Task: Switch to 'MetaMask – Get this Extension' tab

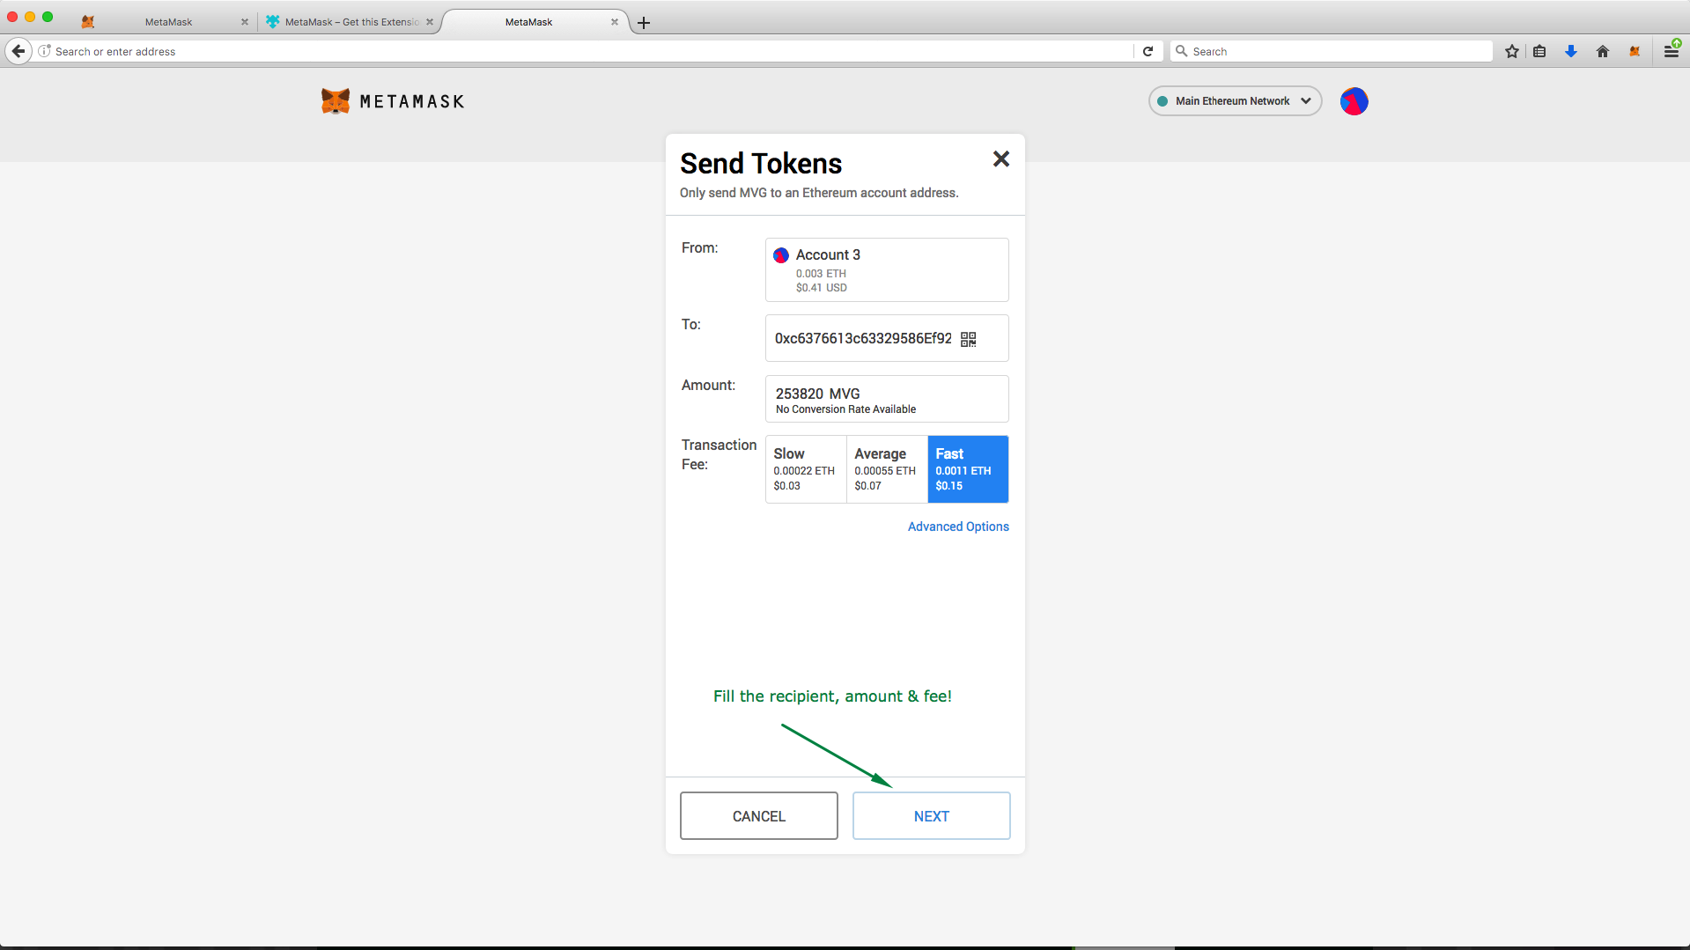Action: [351, 22]
